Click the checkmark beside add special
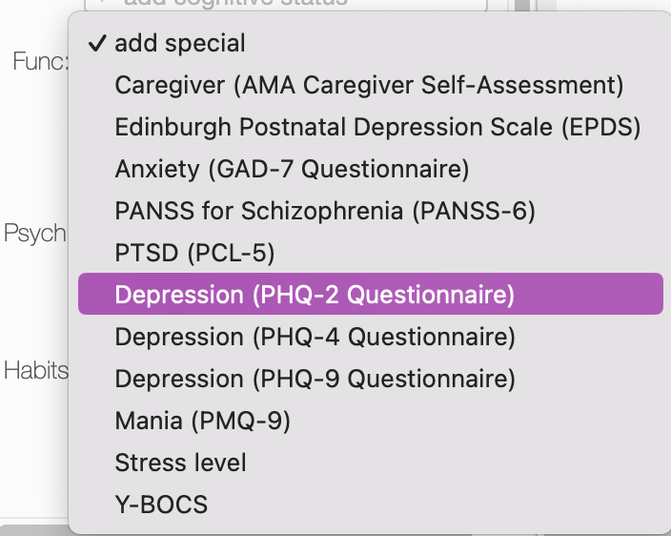 [95, 43]
